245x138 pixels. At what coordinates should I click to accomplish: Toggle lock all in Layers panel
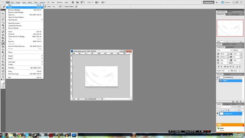229,110
